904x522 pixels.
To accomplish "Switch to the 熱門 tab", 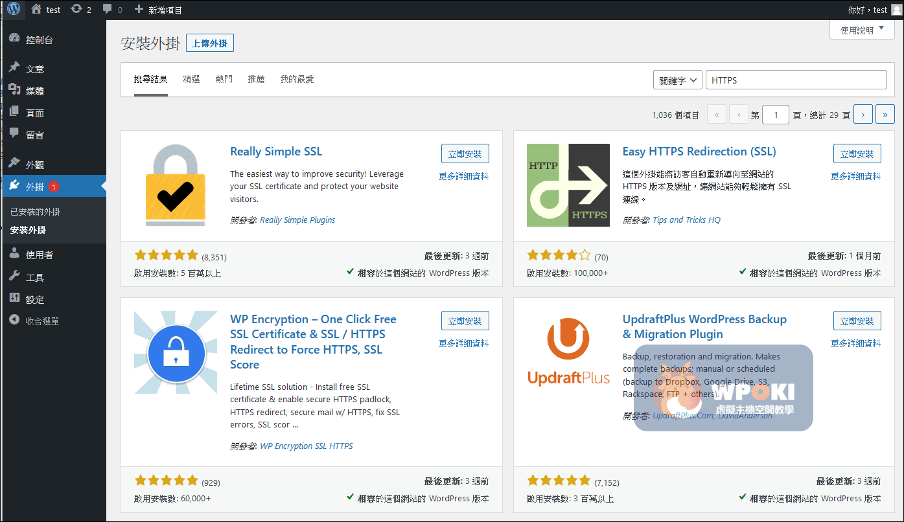I will [x=224, y=79].
